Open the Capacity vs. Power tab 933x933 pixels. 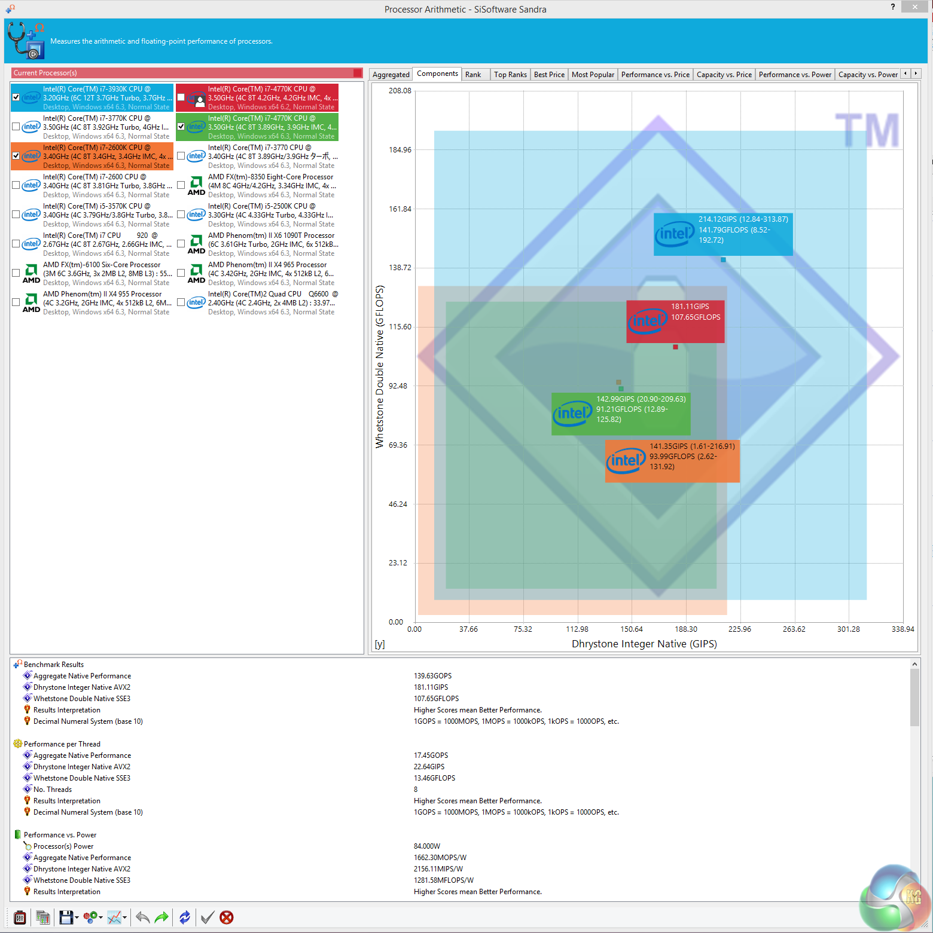(868, 75)
